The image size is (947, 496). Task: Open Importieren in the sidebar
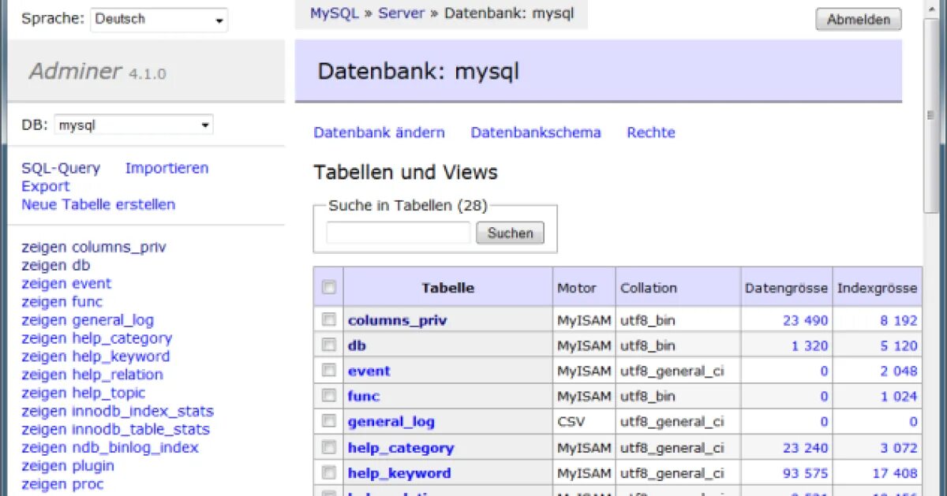pos(167,168)
